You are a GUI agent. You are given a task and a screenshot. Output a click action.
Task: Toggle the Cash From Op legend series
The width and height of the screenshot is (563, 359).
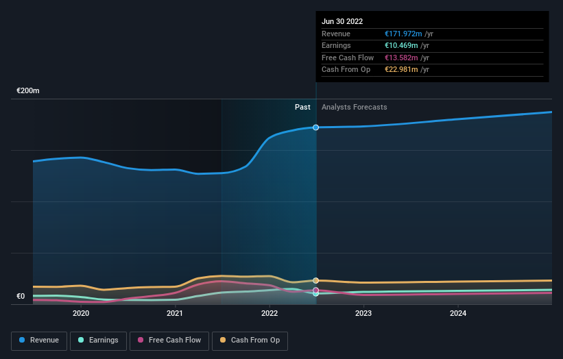[x=250, y=341]
